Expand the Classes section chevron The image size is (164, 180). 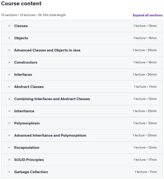point(9,26)
